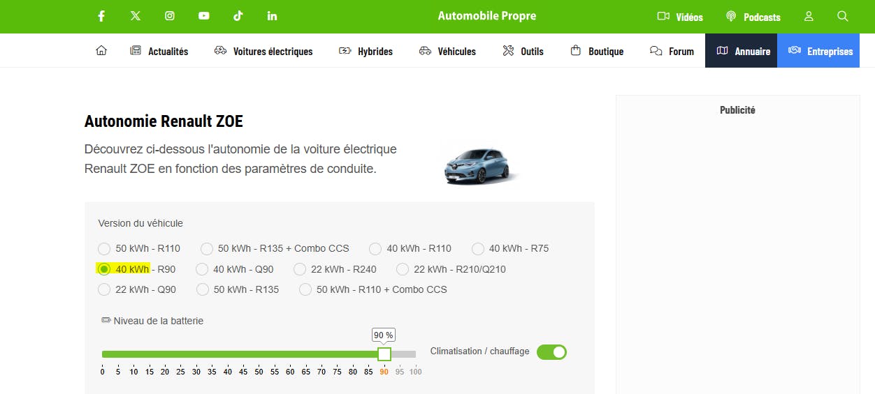Image resolution: width=875 pixels, height=394 pixels.
Task: Set battery slider to 100 mark
Action: 415,372
